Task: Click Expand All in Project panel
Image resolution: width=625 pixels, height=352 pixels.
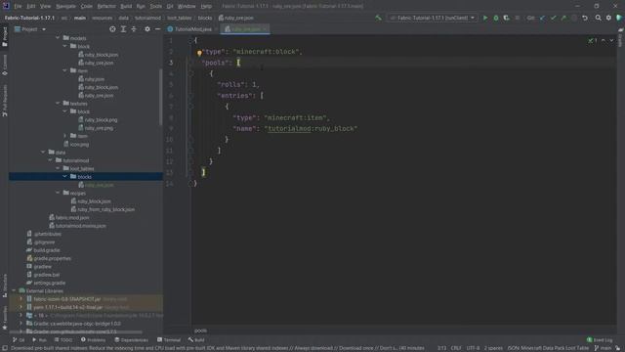Action: click(123, 29)
